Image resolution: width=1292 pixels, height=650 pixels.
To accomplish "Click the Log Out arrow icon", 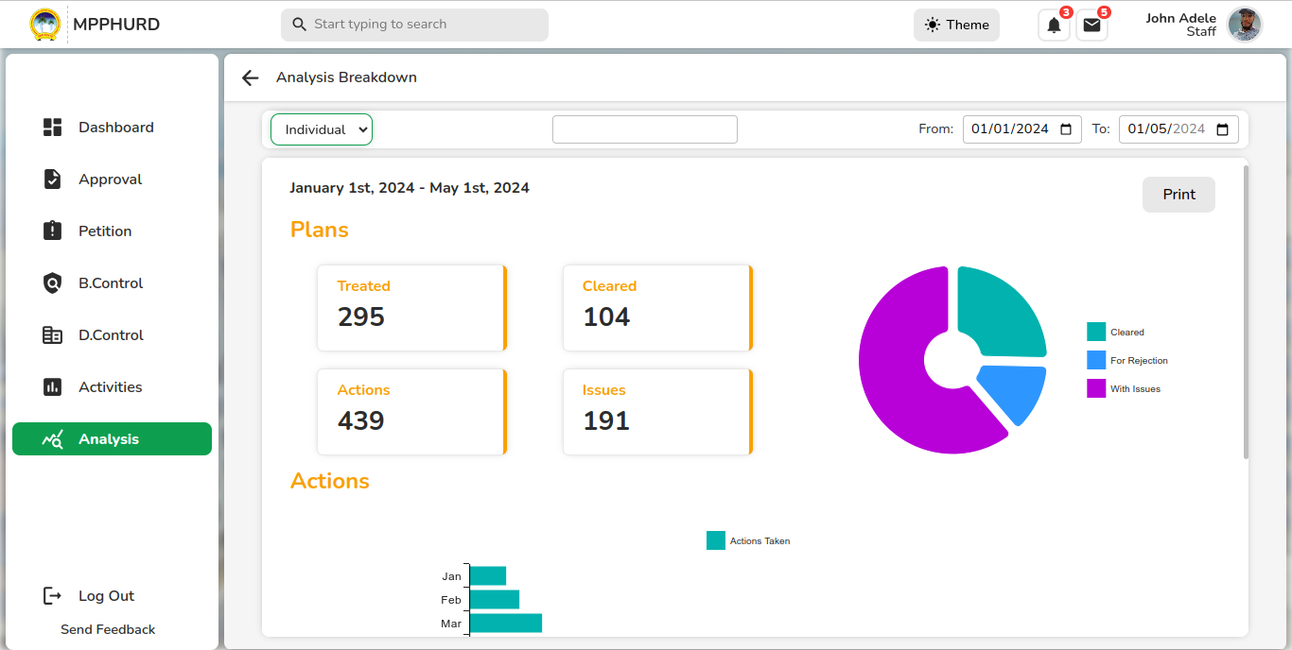I will point(53,596).
